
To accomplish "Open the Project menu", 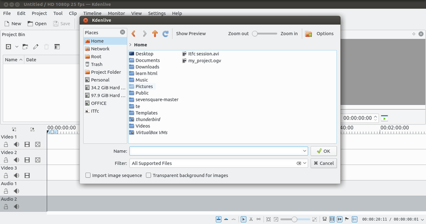I will tap(39, 13).
